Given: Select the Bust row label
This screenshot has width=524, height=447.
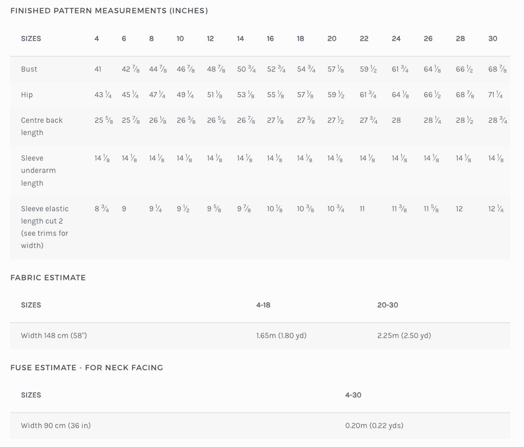Looking at the screenshot, I should tap(29, 69).
